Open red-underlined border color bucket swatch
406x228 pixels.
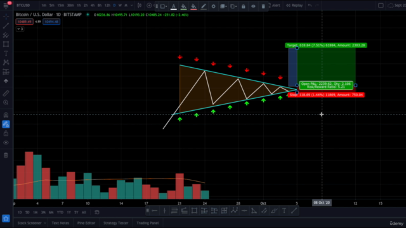point(193,6)
